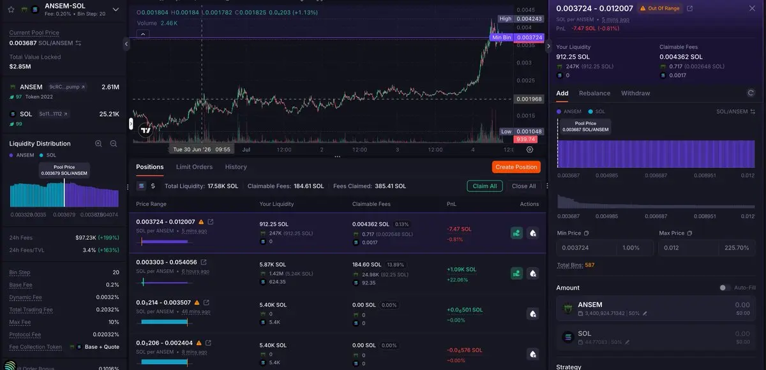Toggle dollar denomination display icon

point(153,186)
